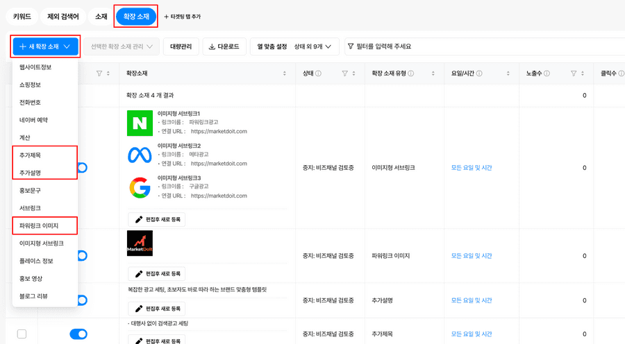Viewport: 625px width, 344px height.
Task: Sort the 확장소재 column
Action: 285,74
